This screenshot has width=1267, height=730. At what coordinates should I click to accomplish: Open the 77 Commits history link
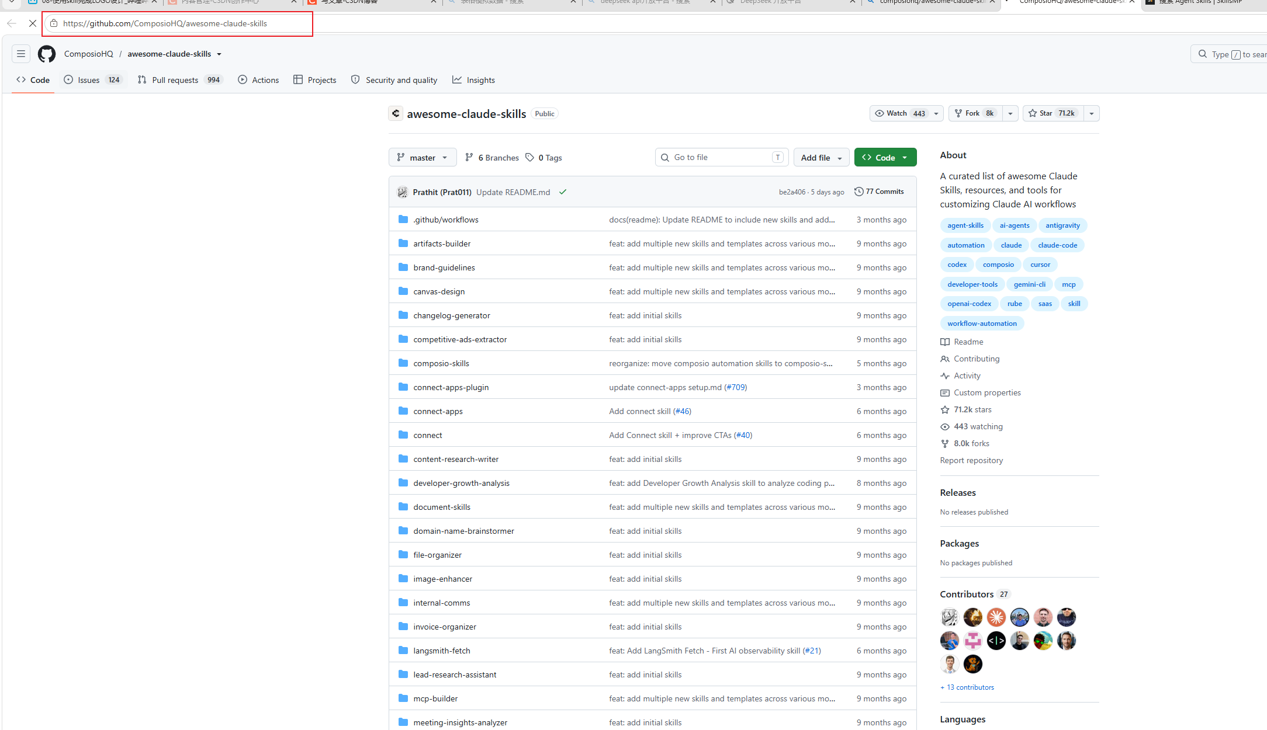879,192
